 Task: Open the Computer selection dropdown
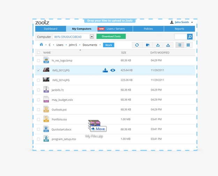(92, 37)
